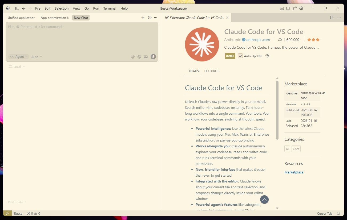Viewport: 347px width, 220px height.
Task: Uncheck the Auto Update checkbox
Action: (x=240, y=56)
